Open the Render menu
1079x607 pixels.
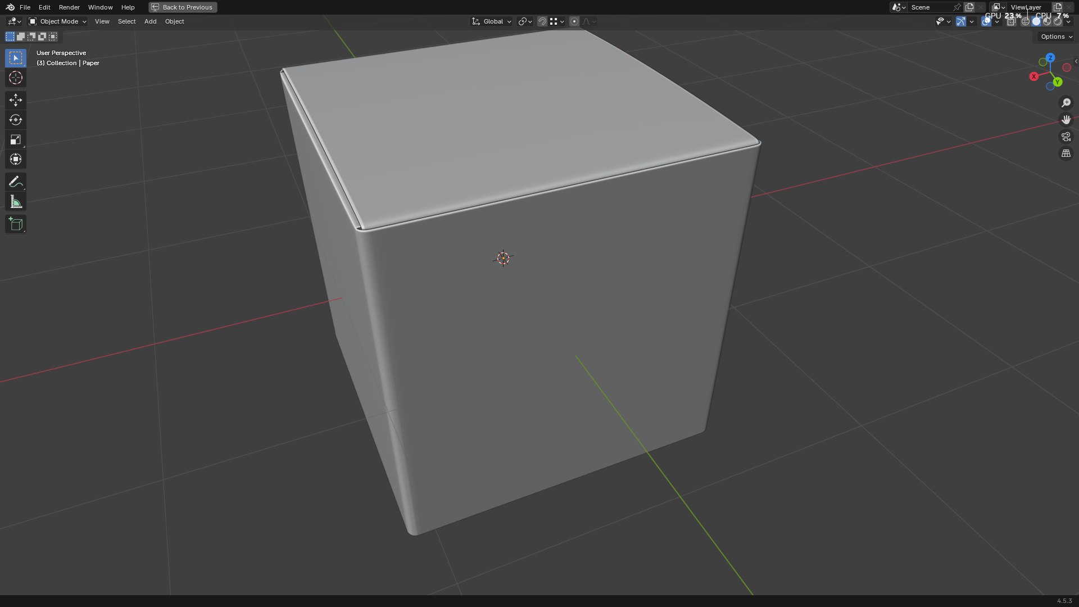69,7
